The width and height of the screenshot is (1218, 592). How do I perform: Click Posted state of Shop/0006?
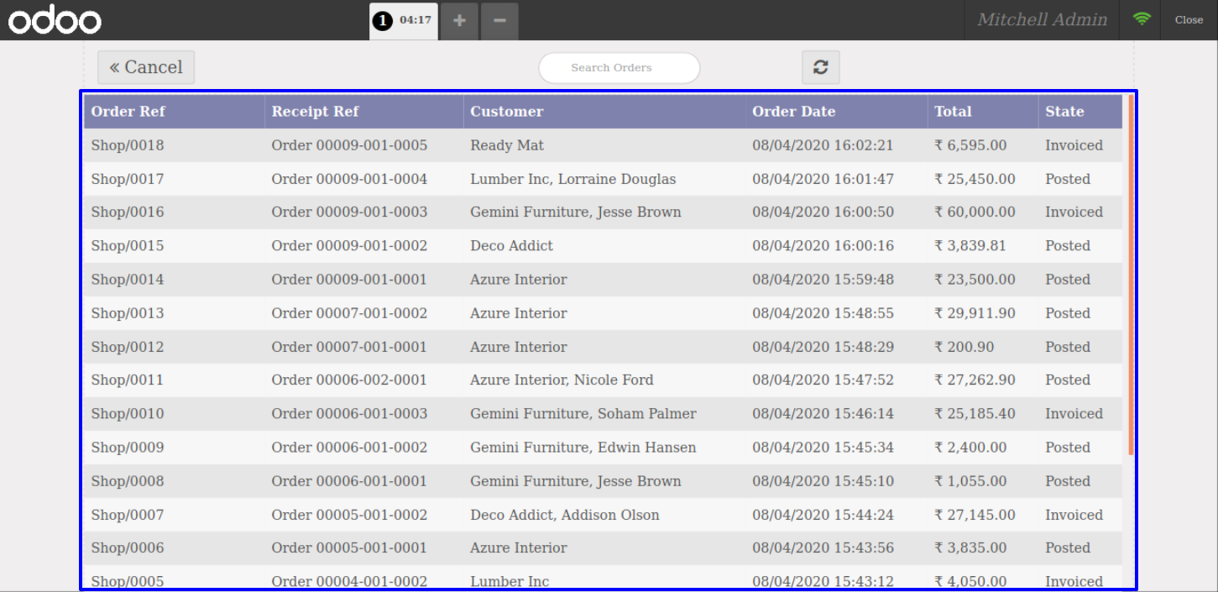click(1068, 548)
